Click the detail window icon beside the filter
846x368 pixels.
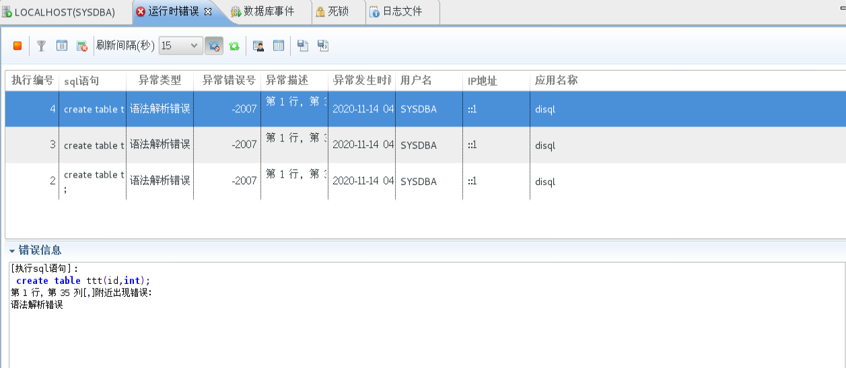(62, 46)
